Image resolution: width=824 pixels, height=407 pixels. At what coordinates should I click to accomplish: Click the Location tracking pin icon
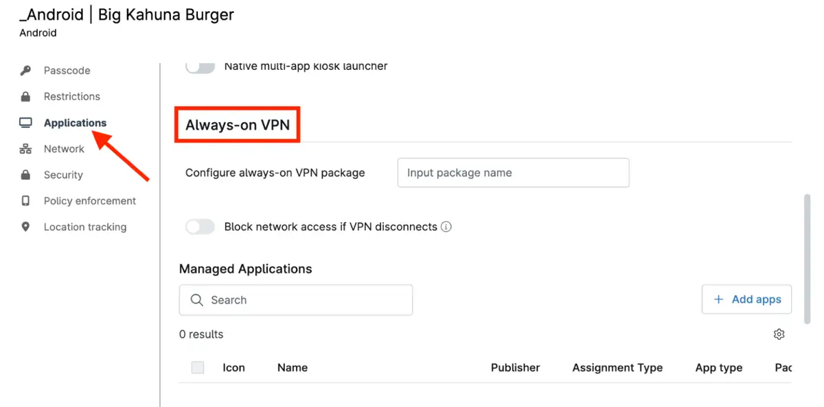pyautogui.click(x=25, y=227)
